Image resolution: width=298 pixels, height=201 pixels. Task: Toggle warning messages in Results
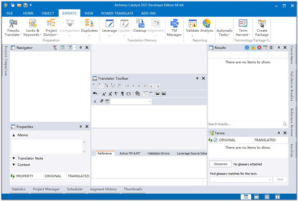253,48
